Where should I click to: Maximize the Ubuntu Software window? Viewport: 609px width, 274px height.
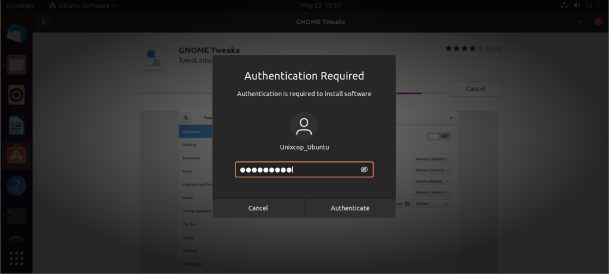pyautogui.click(x=580, y=22)
